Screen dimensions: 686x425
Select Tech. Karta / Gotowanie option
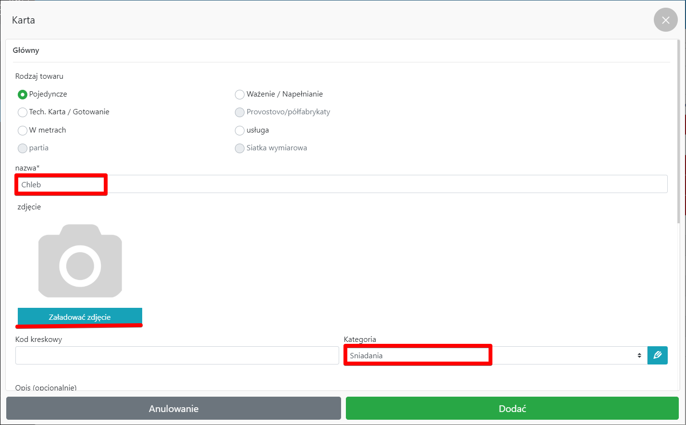click(22, 112)
